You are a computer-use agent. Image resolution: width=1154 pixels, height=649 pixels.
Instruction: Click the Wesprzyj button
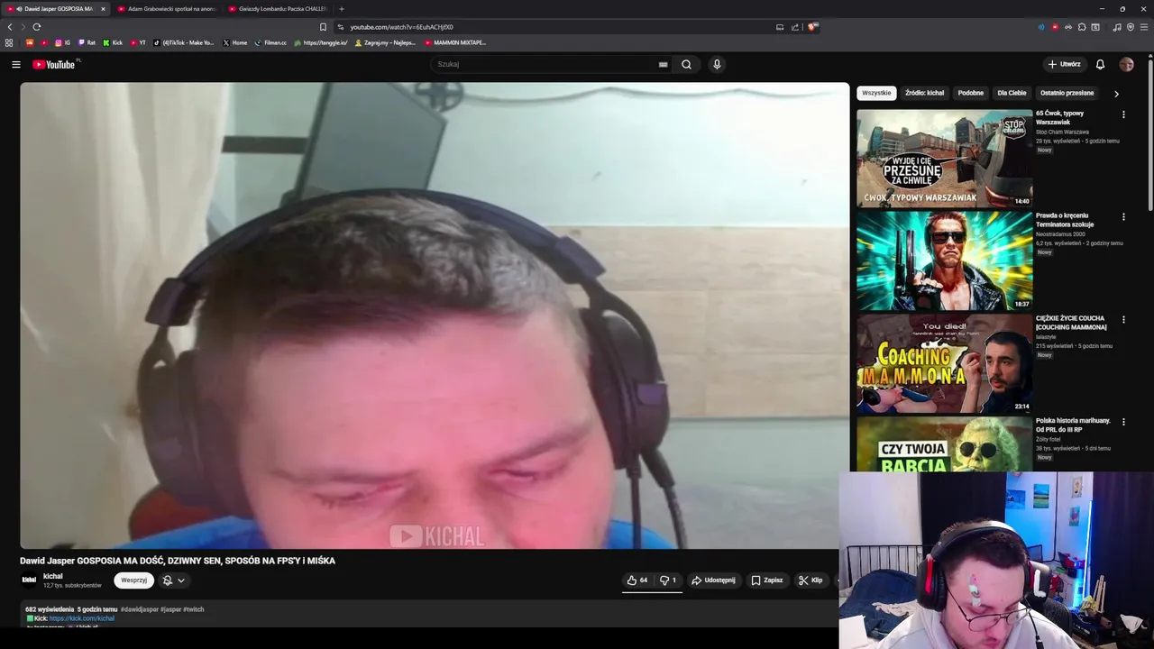133,580
